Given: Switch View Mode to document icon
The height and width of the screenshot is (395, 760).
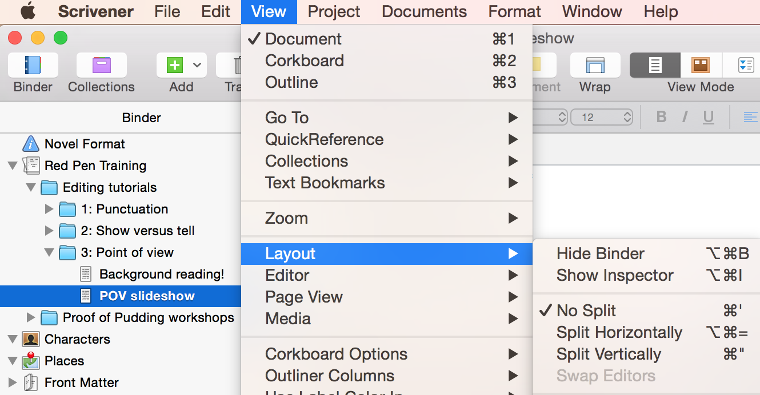Looking at the screenshot, I should 655,65.
